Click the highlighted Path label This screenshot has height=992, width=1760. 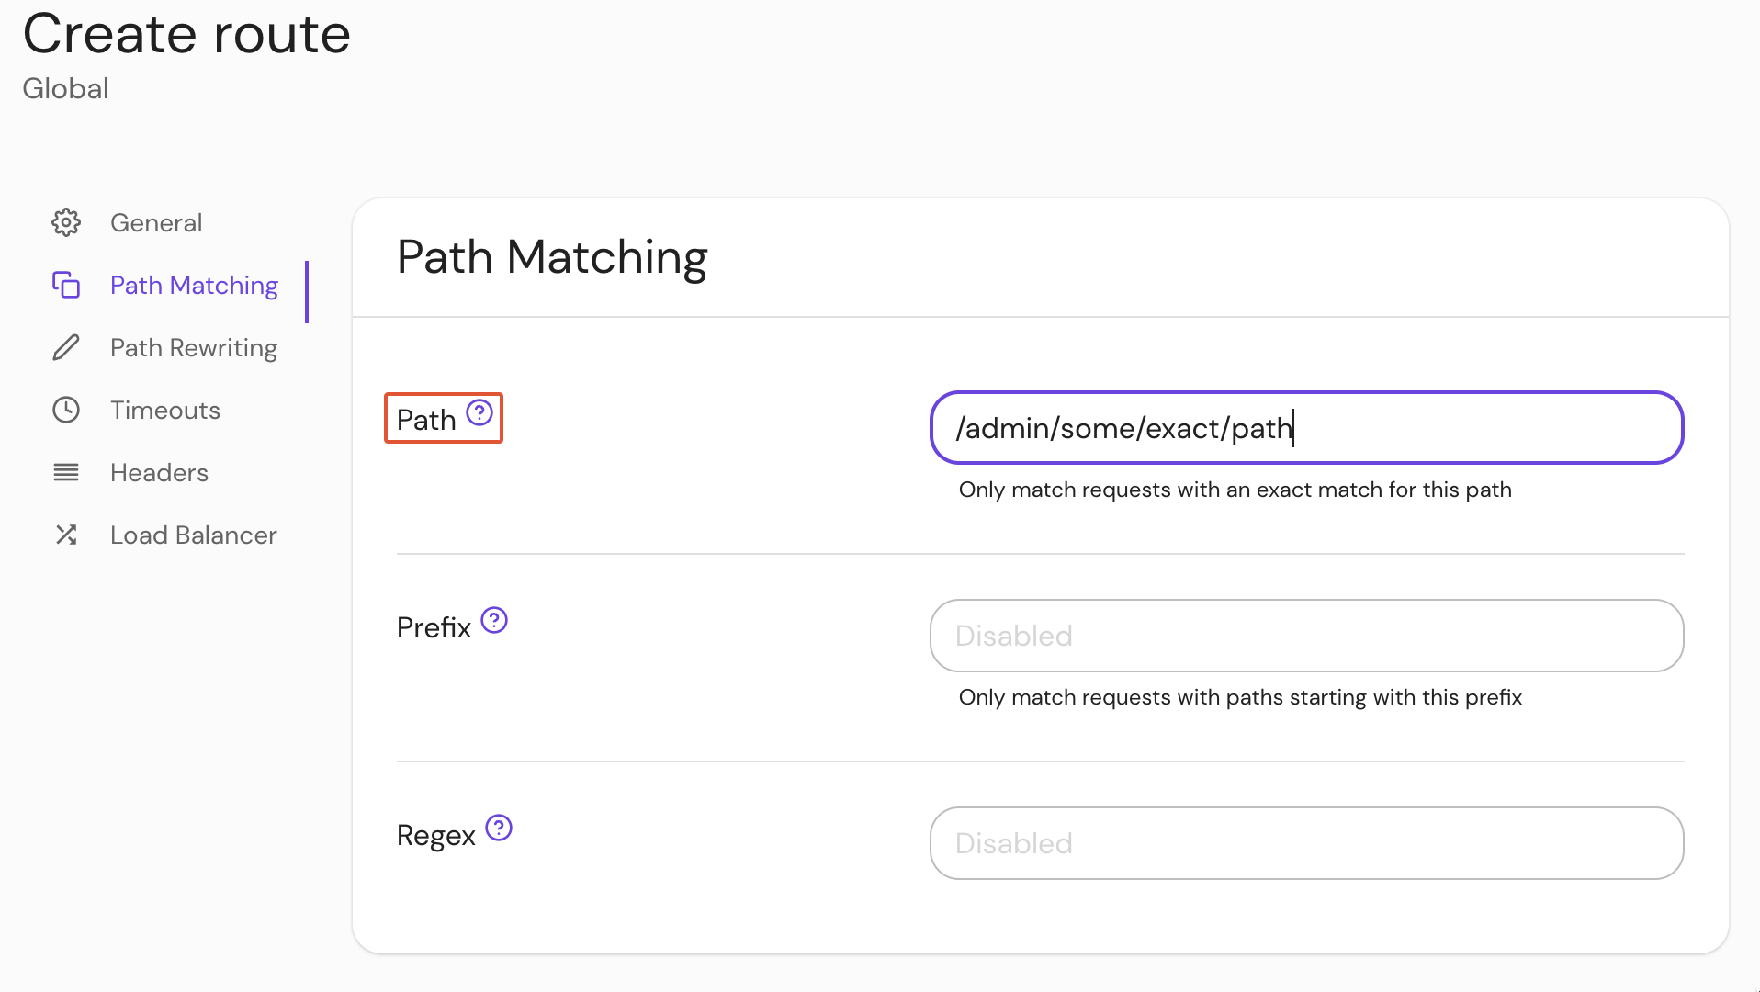pos(426,419)
